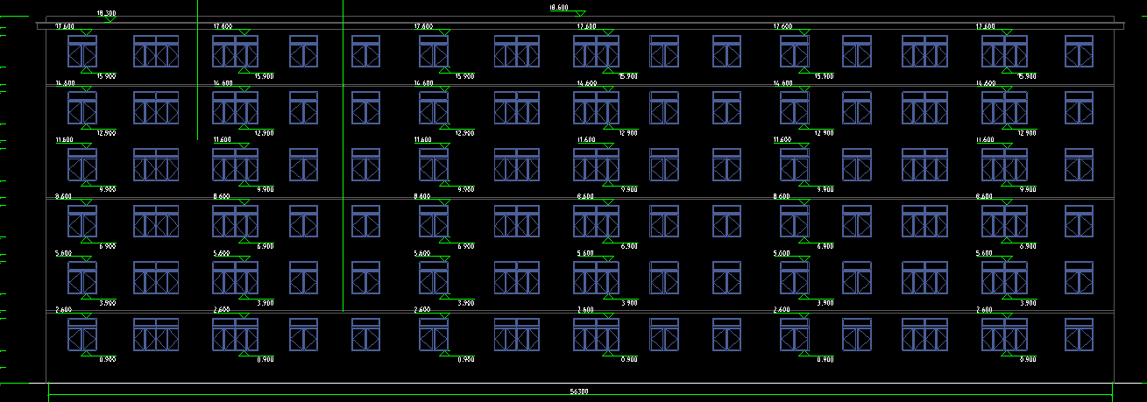This screenshot has height=402, width=1147.
Task: Select the leftmost 12.900 elevation label
Action: pyautogui.click(x=107, y=133)
